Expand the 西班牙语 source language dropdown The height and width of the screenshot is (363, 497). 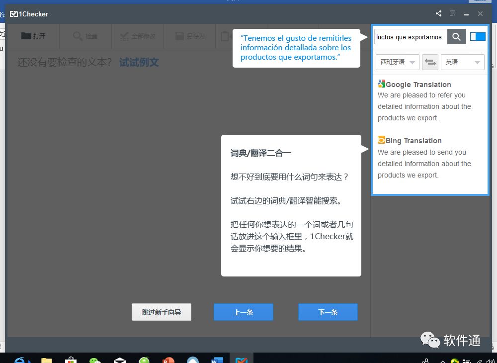[398, 62]
